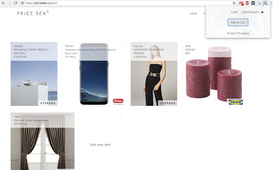The height and width of the screenshot is (170, 273).
Task: Go back with the browser back arrow
Action: click(x=3, y=3)
